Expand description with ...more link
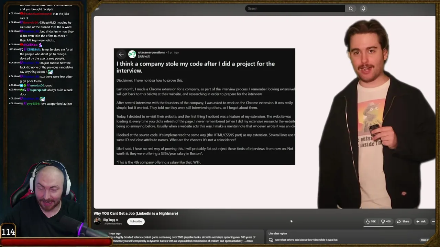Viewport: 440px width, 247px height. [x=249, y=241]
